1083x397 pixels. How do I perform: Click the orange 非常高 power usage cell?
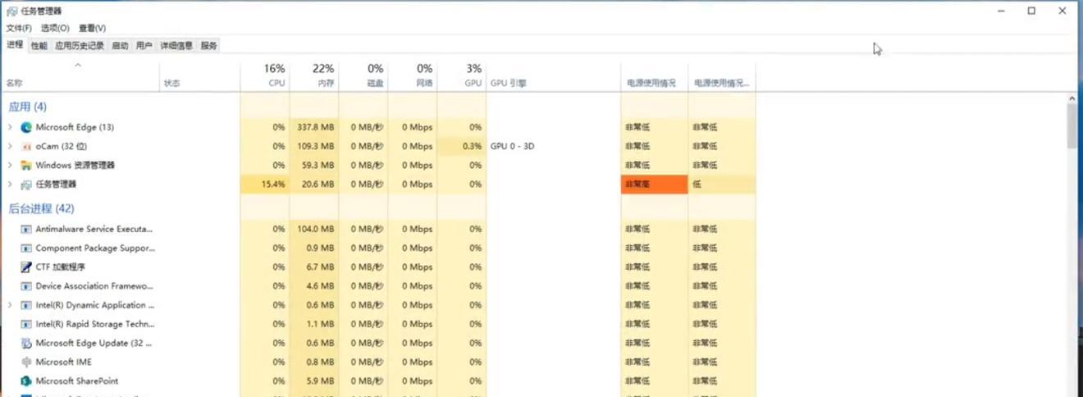click(654, 185)
